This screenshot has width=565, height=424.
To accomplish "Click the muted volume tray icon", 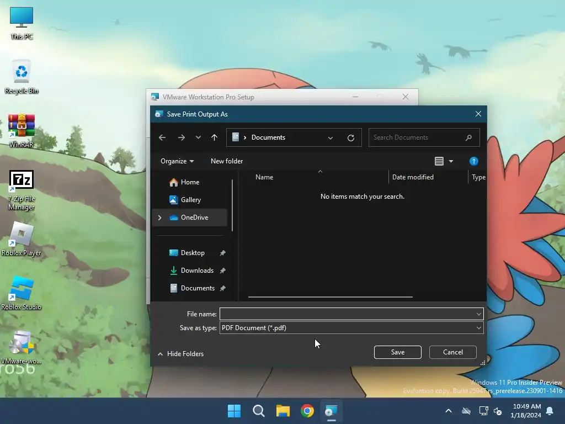I will tap(498, 411).
